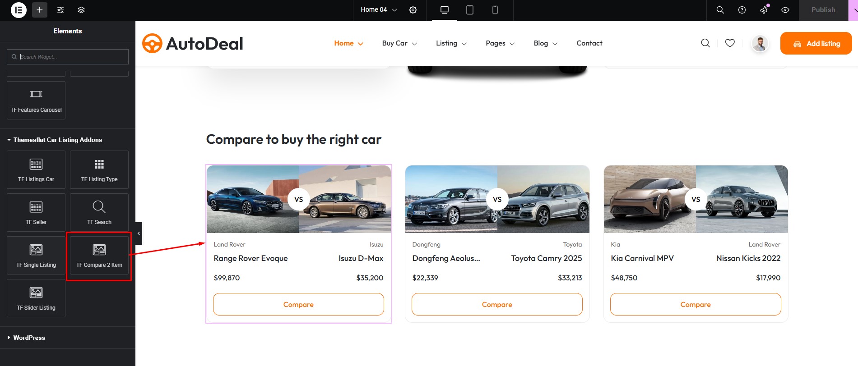Open the Isuzu D-Max title link
This screenshot has height=366, width=858.
click(361, 258)
